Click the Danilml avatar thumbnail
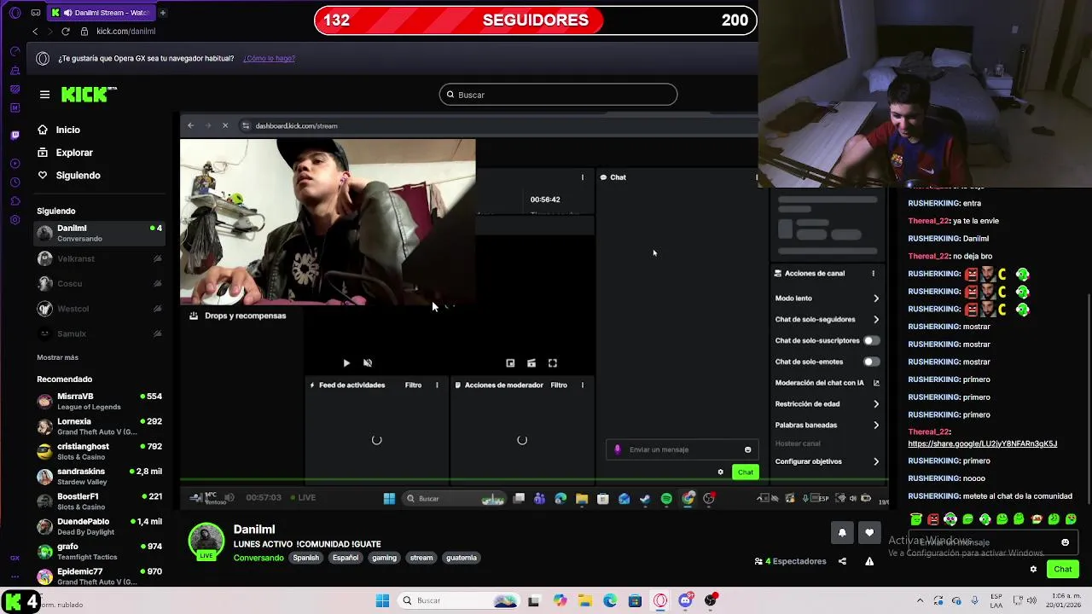 click(x=206, y=542)
